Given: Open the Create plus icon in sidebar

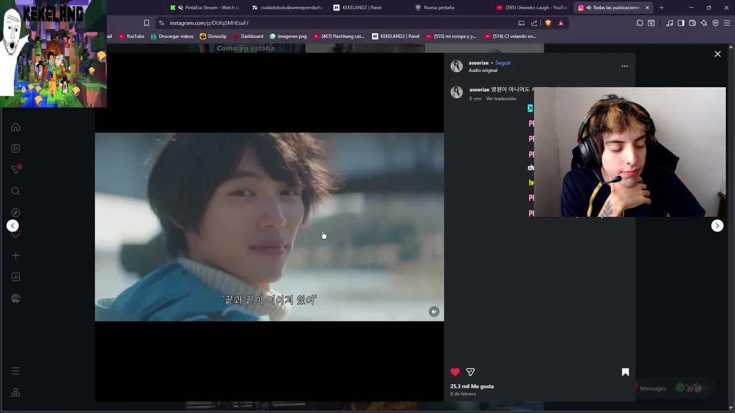Looking at the screenshot, I should point(16,256).
